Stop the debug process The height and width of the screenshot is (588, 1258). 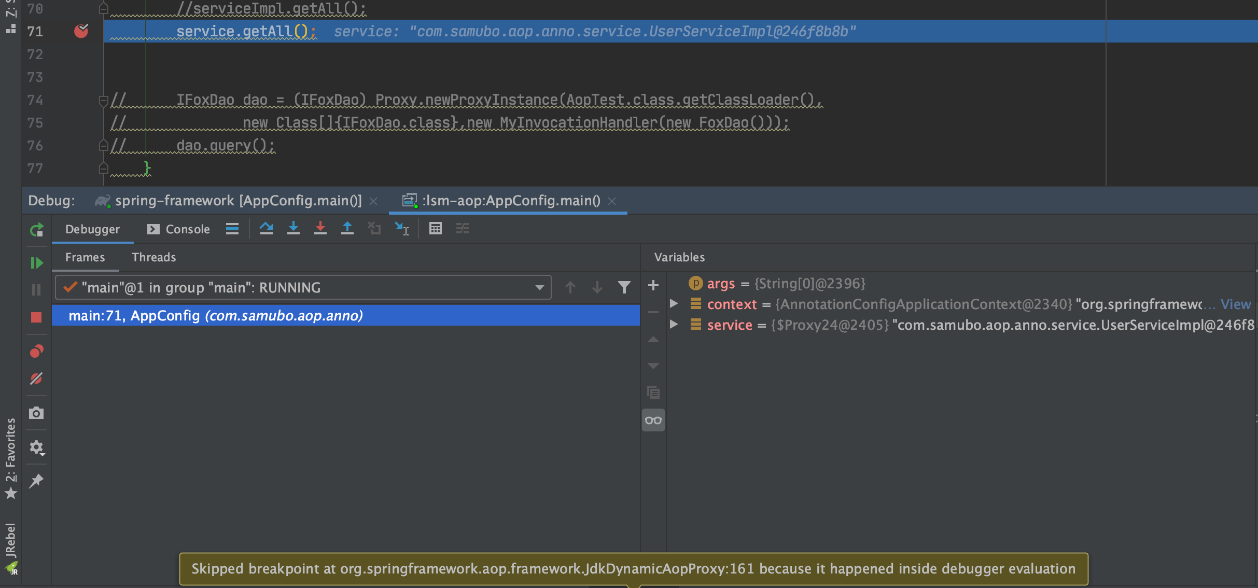(x=36, y=317)
